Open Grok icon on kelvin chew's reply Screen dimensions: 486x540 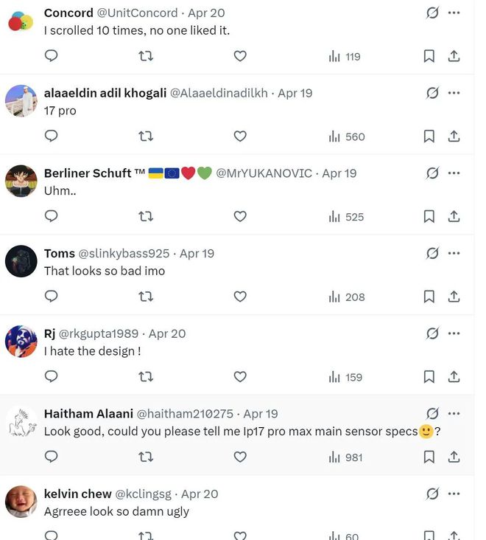[x=432, y=494]
